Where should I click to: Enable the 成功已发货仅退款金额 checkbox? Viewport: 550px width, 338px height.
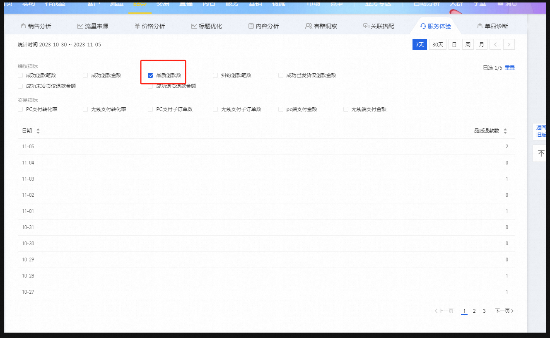281,75
